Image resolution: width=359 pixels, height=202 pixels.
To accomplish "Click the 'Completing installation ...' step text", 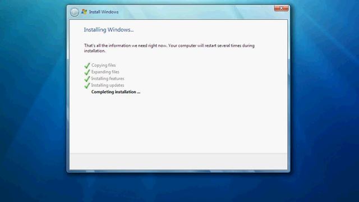I will (x=116, y=92).
